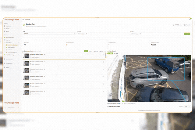
Task: Click the ANPR Browser button in page header
Action: pos(177,25)
